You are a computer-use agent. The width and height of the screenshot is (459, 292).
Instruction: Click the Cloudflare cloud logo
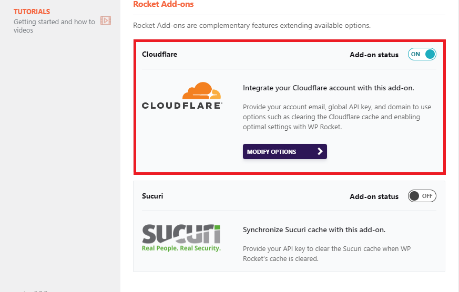tap(202, 91)
